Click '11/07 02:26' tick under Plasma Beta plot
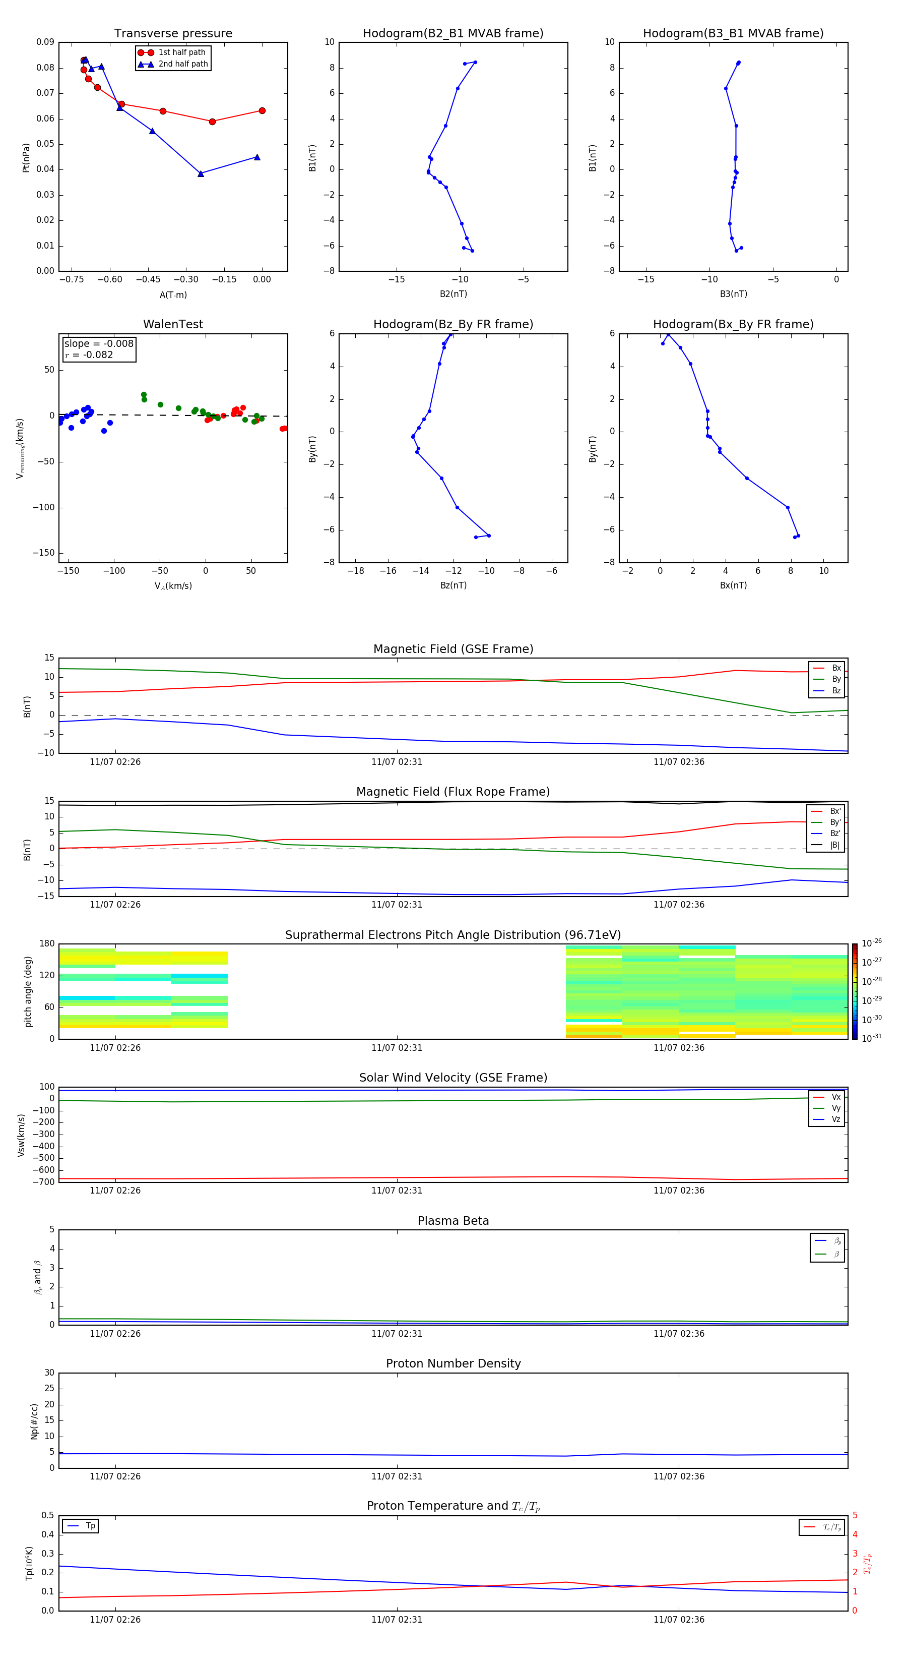 (x=115, y=1334)
